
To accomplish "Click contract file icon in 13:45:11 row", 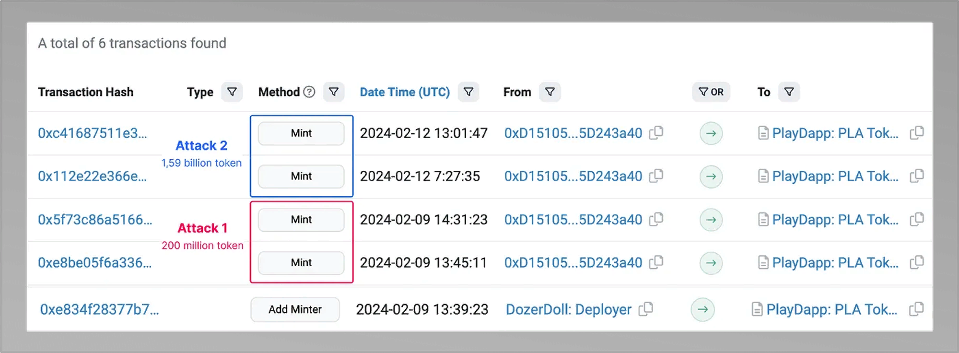I will pos(763,263).
